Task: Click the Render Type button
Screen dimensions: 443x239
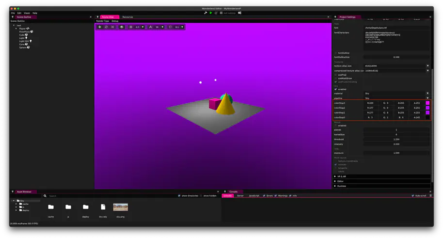Action: 103,21
